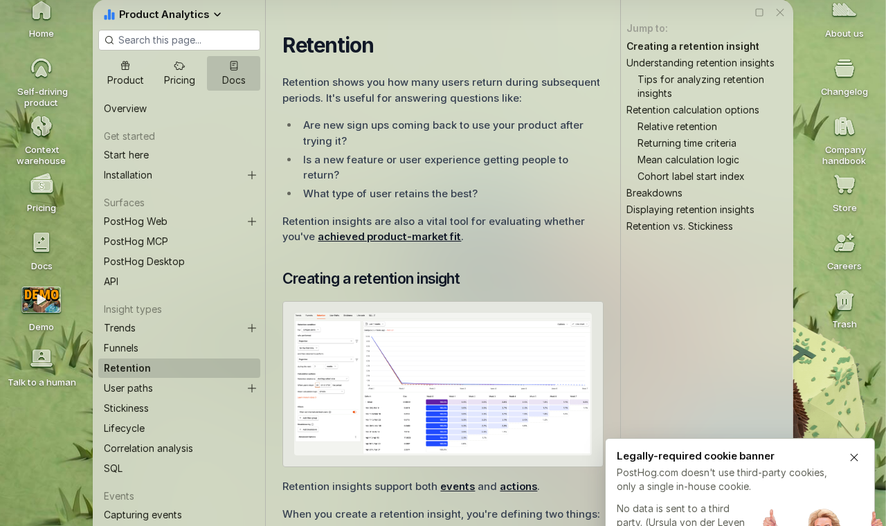This screenshot has height=526, width=886.
Task: Open the Self-driving product desktop icon
Action: click(42, 82)
